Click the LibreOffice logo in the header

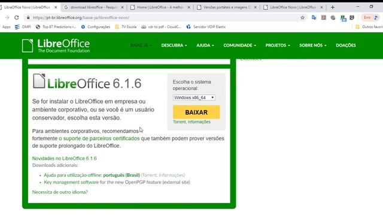[56, 45]
